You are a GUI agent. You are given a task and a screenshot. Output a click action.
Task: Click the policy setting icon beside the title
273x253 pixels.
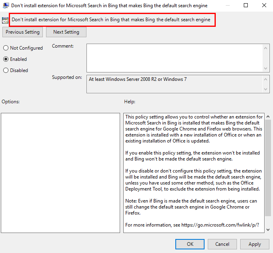click(x=5, y=20)
